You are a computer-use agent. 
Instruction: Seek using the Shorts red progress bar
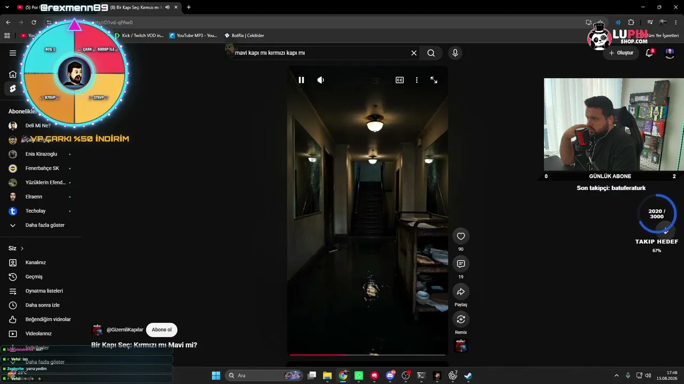[x=368, y=355]
